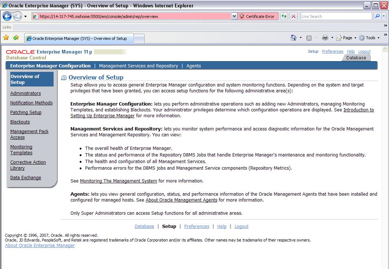Expand the Links bar chevron
The height and width of the screenshot is (269, 389).
(386, 25)
